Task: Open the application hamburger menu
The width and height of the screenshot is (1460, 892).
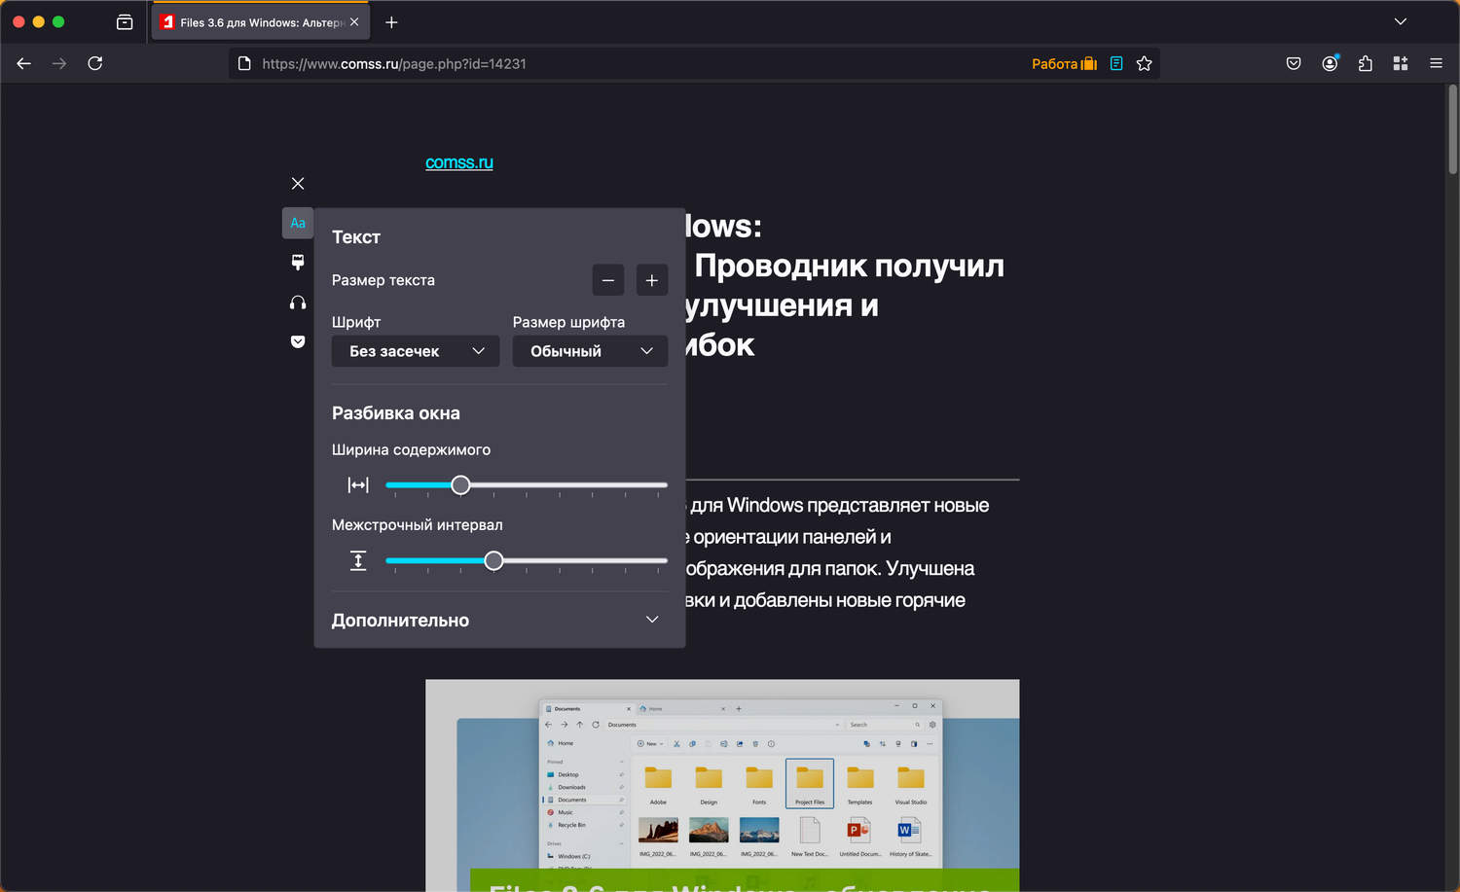Action: pos(1436,63)
